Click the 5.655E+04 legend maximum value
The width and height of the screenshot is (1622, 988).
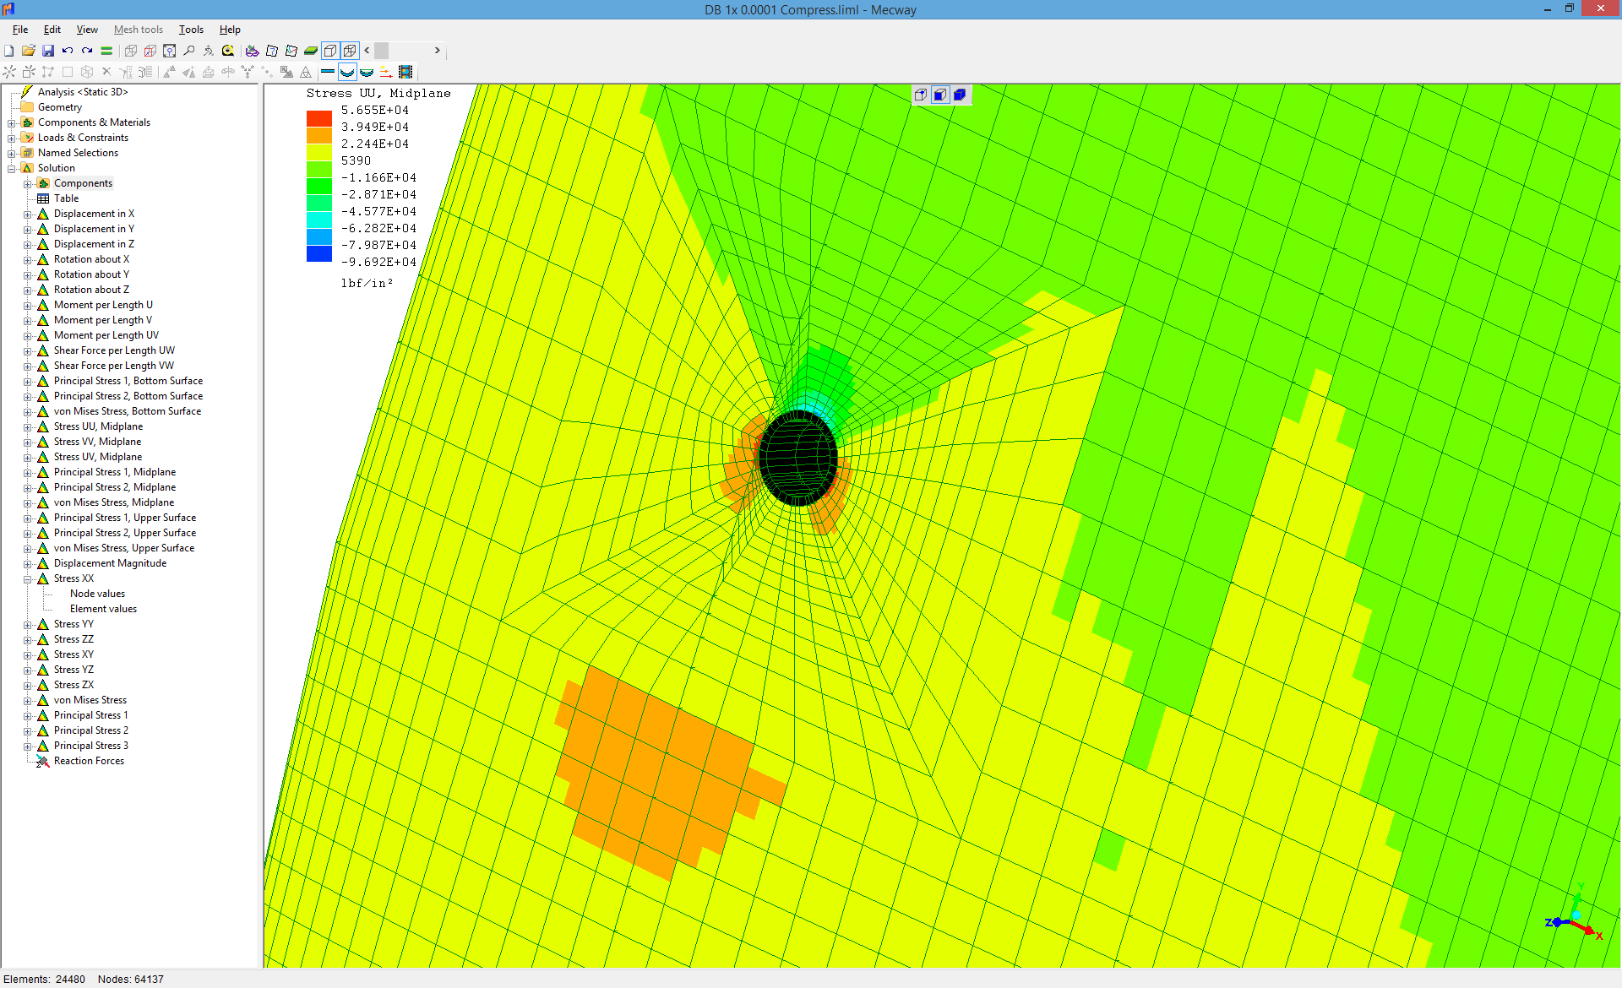pos(375,111)
